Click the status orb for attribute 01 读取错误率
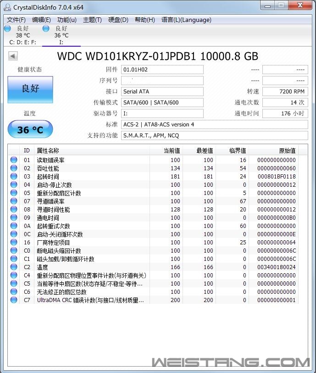This screenshot has width=316, height=373. [14, 160]
